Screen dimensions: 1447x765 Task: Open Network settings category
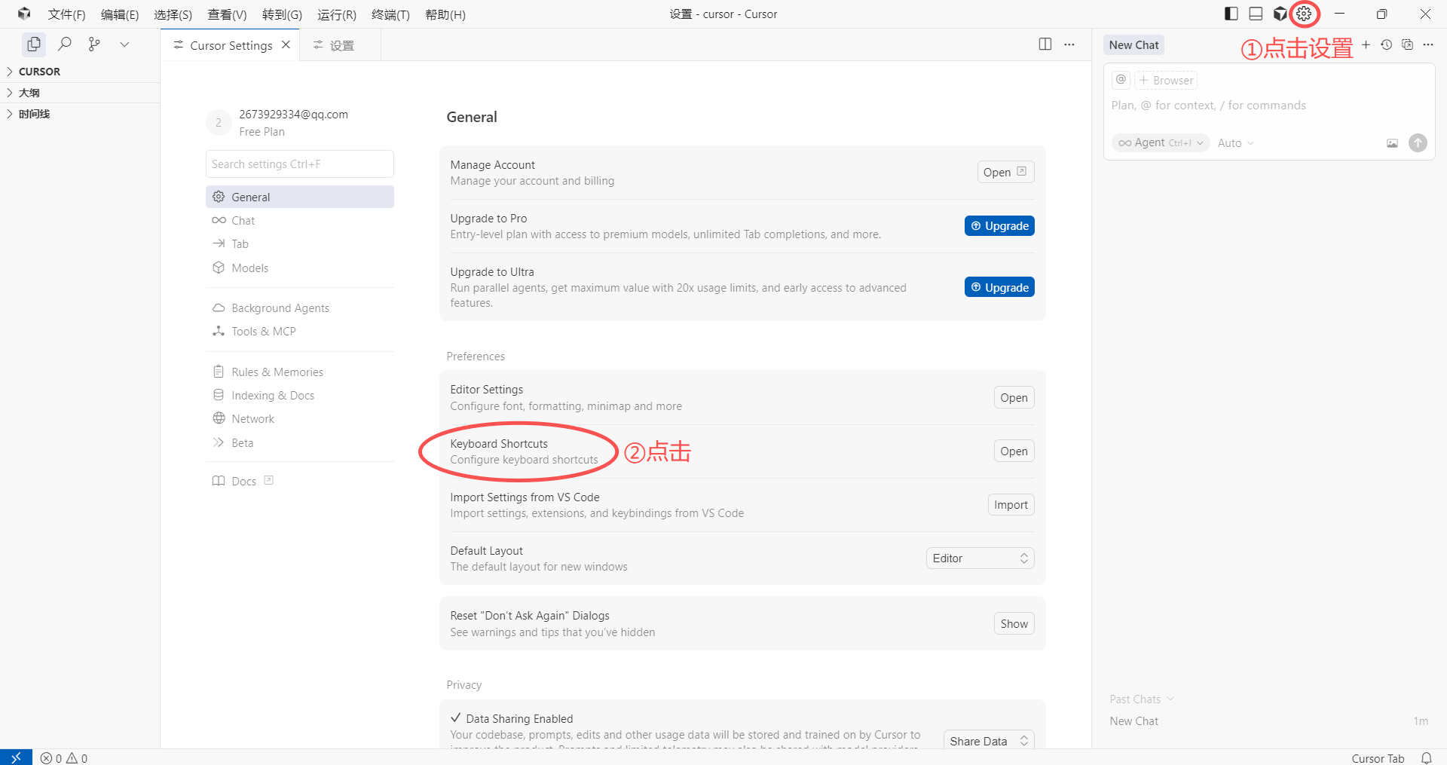(299, 418)
